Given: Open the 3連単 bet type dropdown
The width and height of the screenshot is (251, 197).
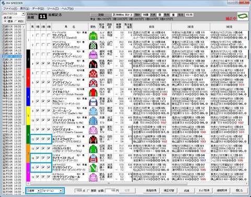Looking at the screenshot, I should (x=39, y=191).
